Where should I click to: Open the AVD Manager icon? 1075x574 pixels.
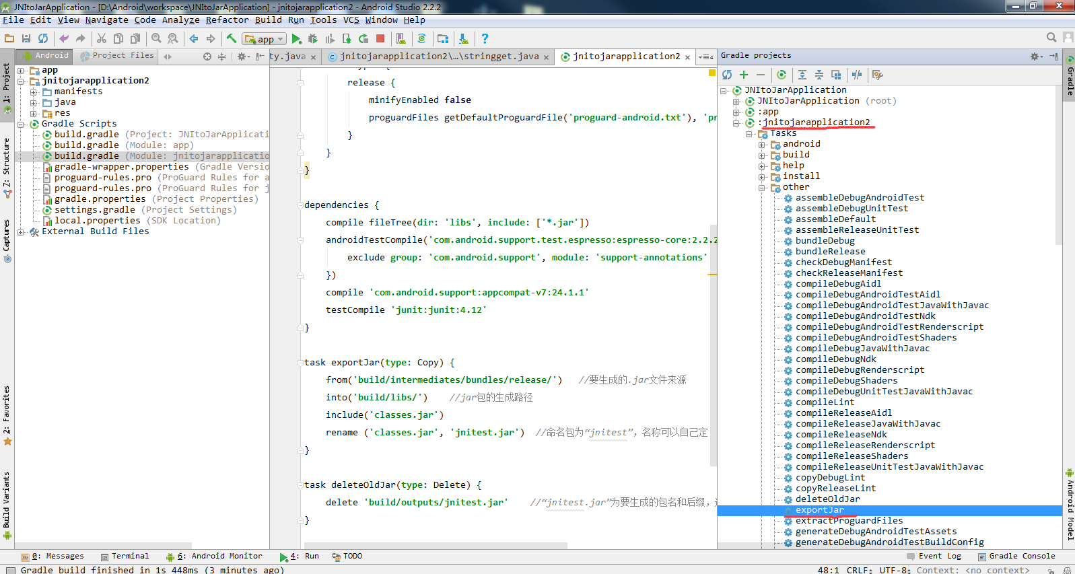coord(401,39)
